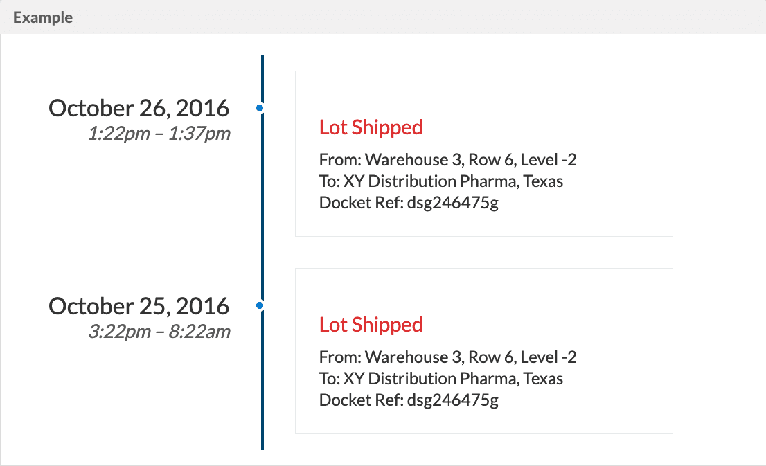Click the timeline line above the October 26 marker
Image resolution: width=766 pixels, height=466 pixels.
click(262, 76)
